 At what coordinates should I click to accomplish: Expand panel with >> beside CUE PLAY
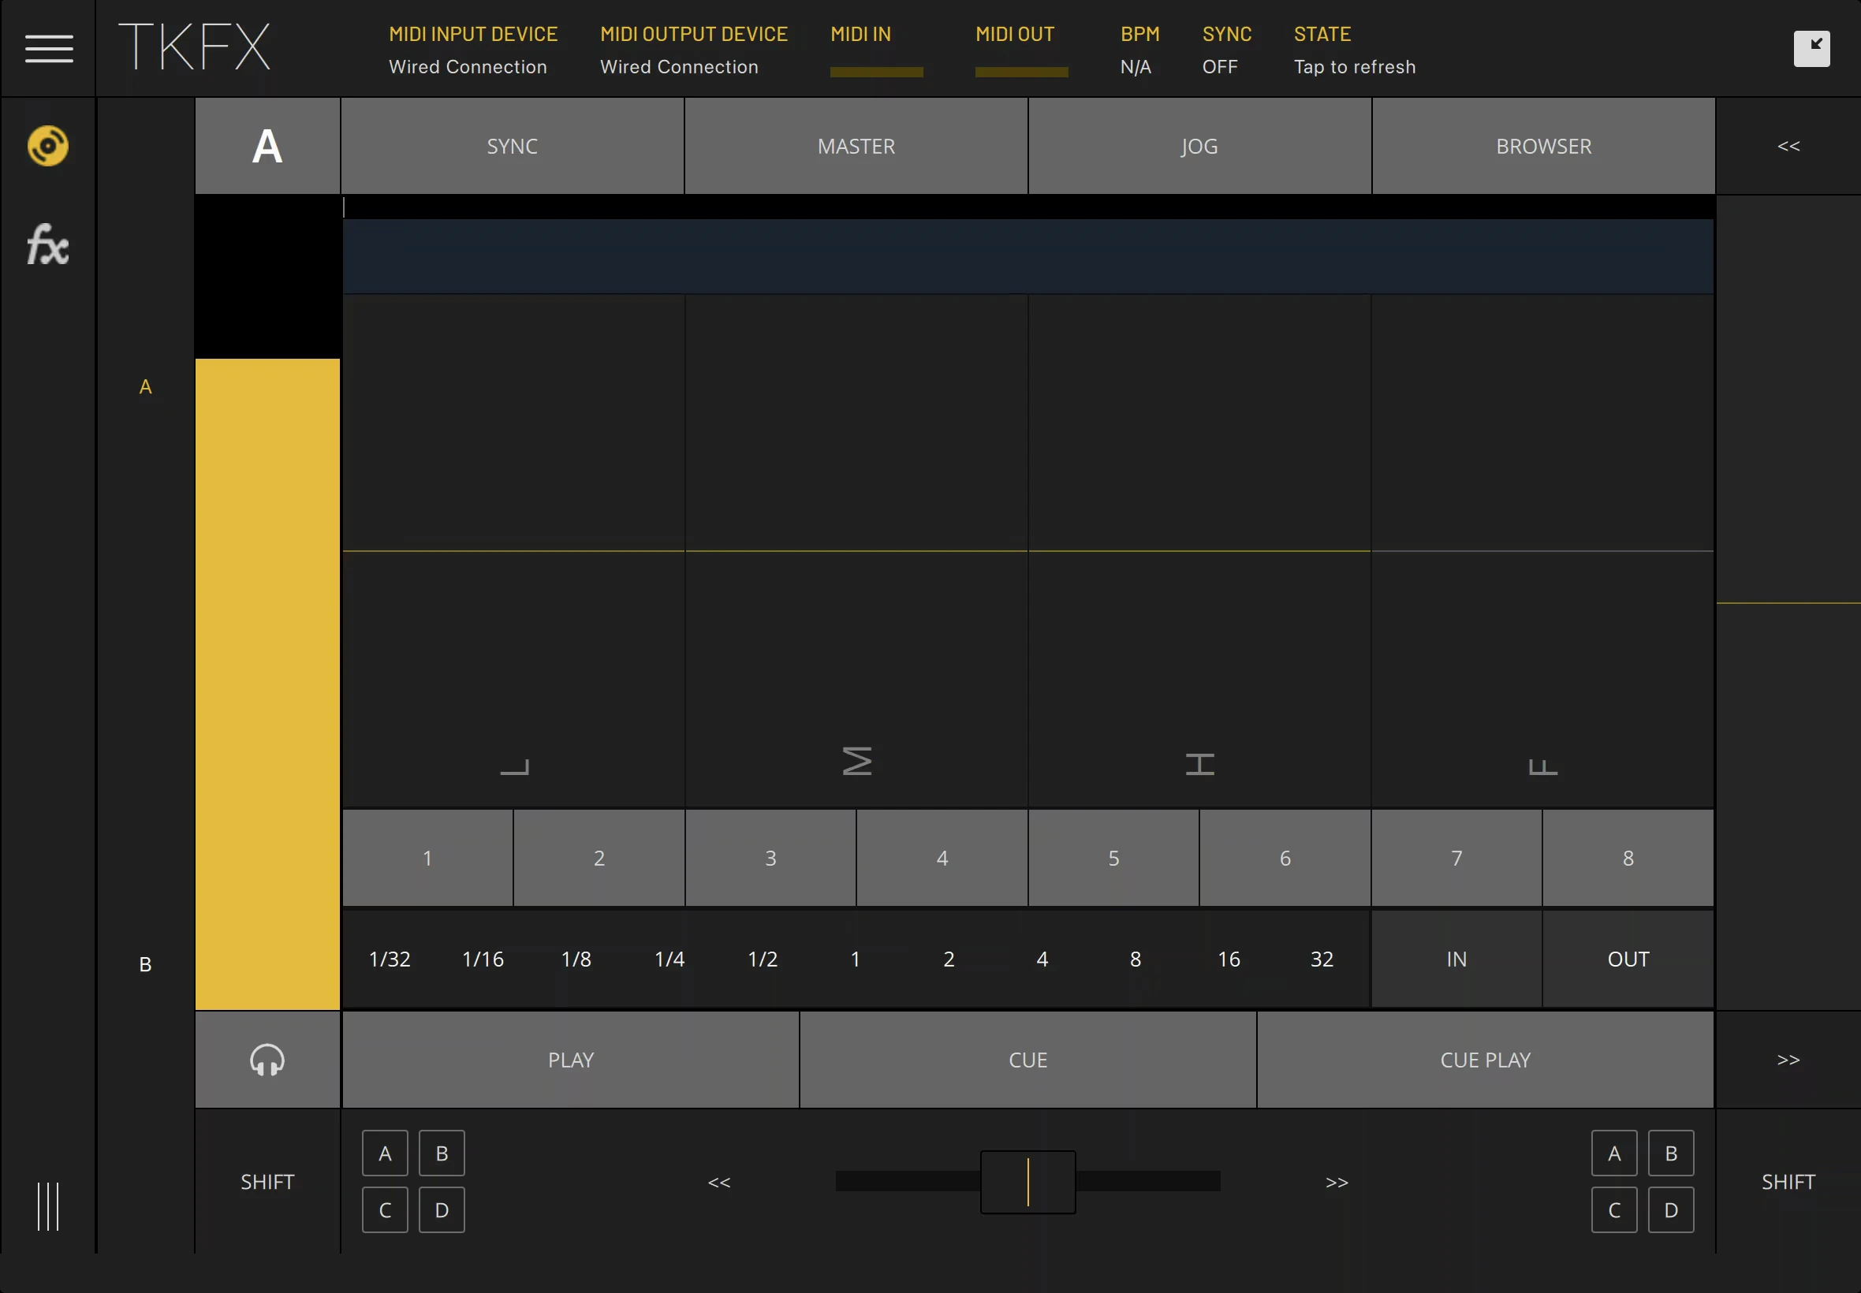pos(1788,1060)
